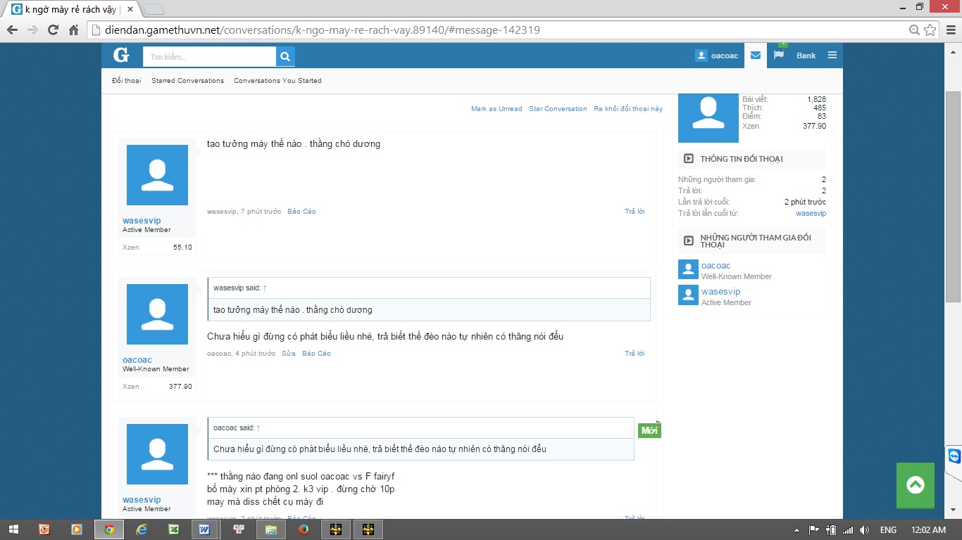Open File Explorer from taskbar

click(271, 529)
